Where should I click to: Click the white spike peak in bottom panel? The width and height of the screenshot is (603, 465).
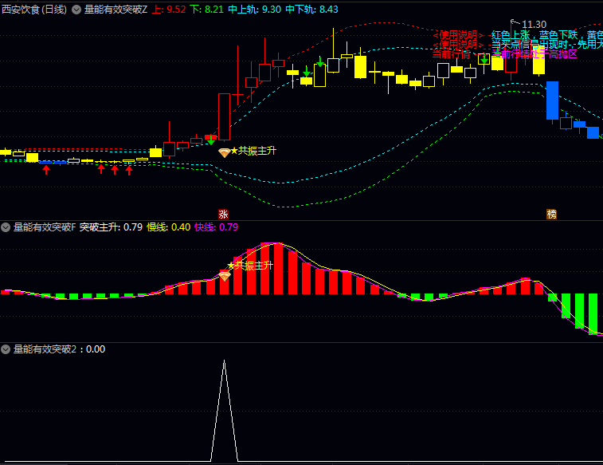(224, 361)
